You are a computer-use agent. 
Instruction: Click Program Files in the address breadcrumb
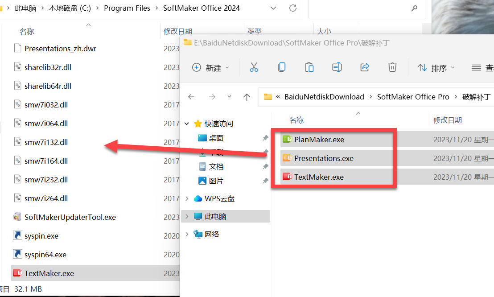tap(127, 8)
